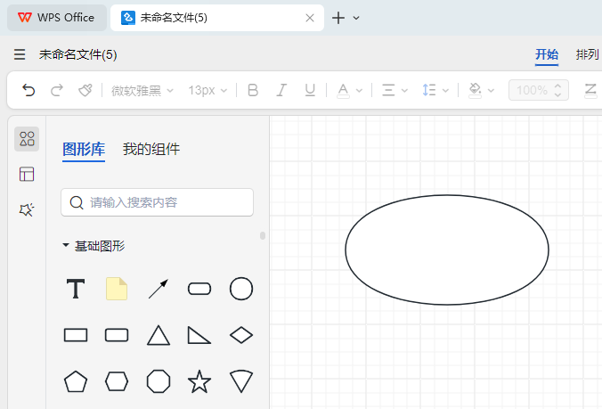Screen dimensions: 602x409
Task: Select the right triangle shape
Action: (x=199, y=335)
